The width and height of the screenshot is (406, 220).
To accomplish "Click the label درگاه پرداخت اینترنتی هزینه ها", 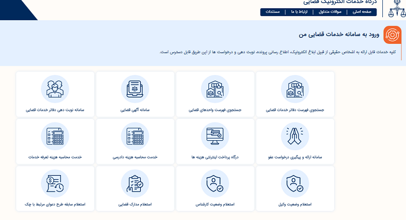I will point(215,157).
